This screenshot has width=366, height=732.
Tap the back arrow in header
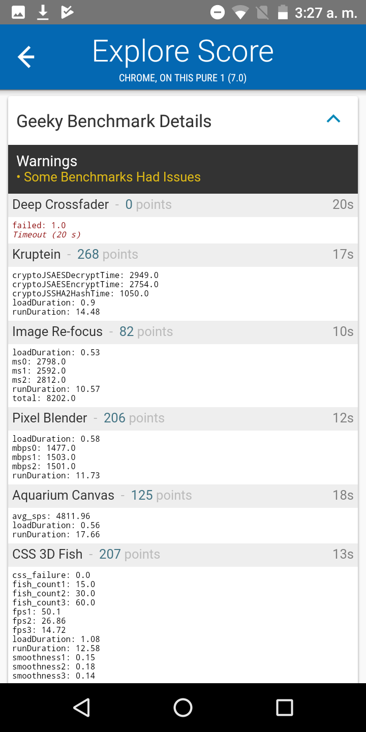[26, 56]
